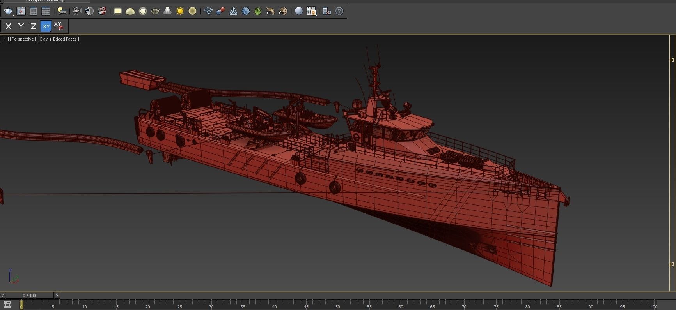The height and width of the screenshot is (310, 676).
Task: Click the wireframe teapot mesh light icon
Action: (155, 11)
